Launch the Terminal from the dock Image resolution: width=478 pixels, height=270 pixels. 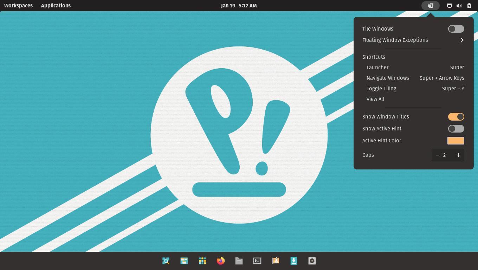(x=257, y=261)
